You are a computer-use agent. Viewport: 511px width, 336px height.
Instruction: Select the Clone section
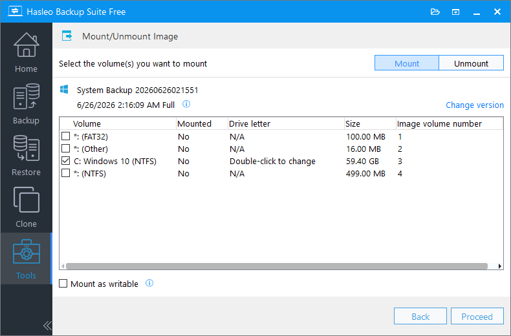pyautogui.click(x=26, y=207)
